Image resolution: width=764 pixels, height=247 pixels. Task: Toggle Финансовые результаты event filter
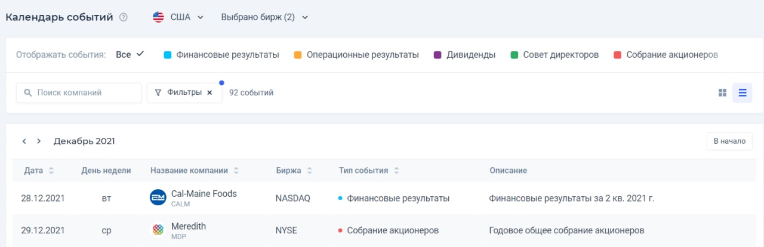(x=221, y=55)
